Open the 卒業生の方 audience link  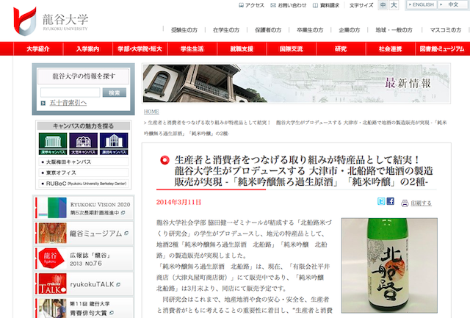click(x=310, y=30)
